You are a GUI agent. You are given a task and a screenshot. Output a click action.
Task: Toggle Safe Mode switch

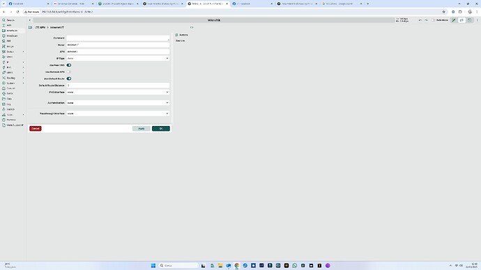(x=433, y=20)
